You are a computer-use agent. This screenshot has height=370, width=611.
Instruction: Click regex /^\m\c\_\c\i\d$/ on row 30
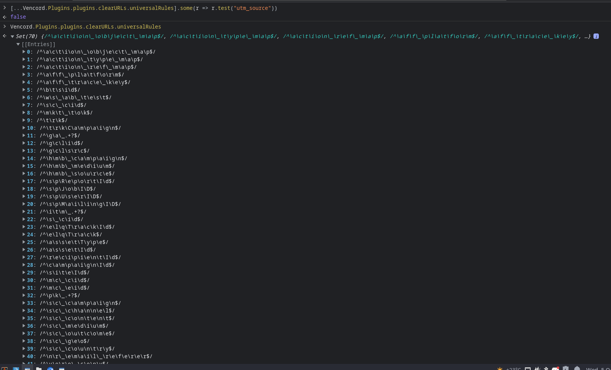tap(65, 280)
